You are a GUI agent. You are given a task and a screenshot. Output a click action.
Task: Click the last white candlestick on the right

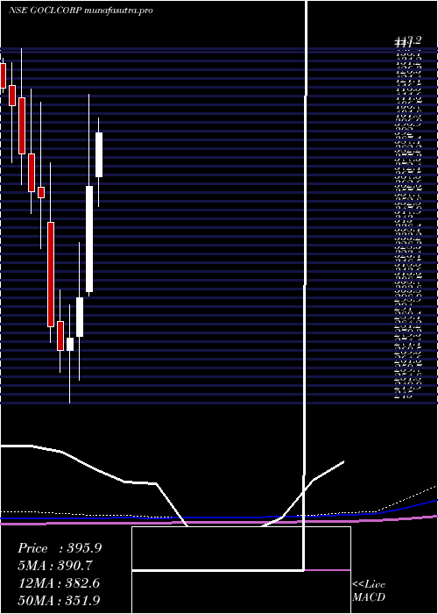coord(99,154)
